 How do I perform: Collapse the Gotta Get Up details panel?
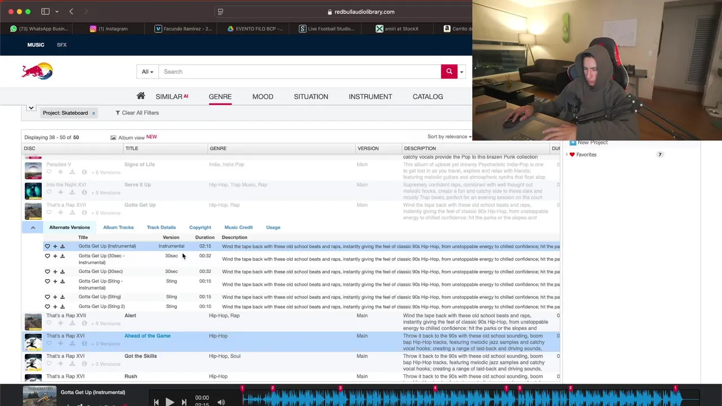point(33,227)
